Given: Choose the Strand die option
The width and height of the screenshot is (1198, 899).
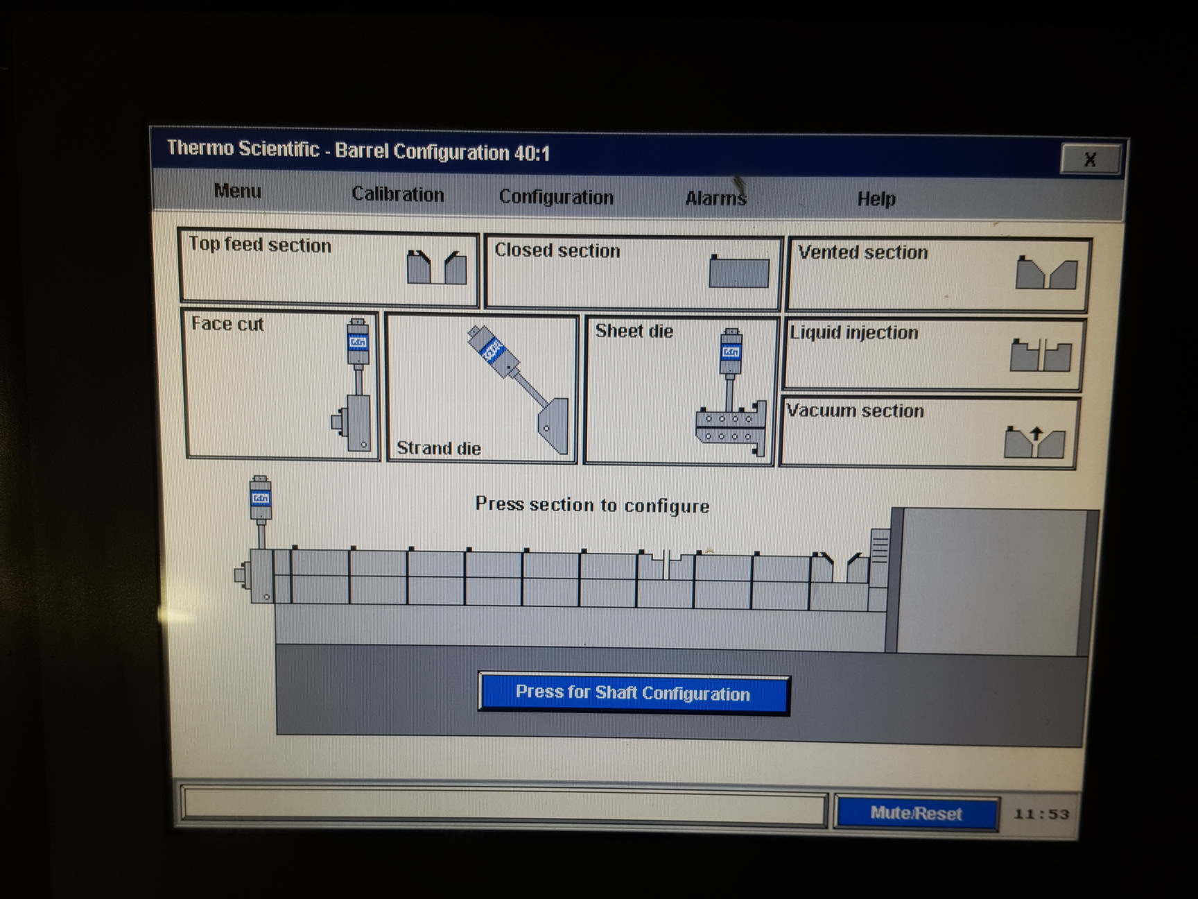Looking at the screenshot, I should tap(482, 388).
